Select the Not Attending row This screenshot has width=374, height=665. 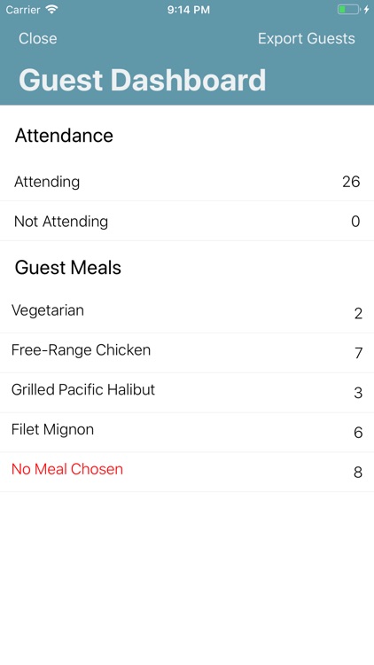tap(187, 221)
